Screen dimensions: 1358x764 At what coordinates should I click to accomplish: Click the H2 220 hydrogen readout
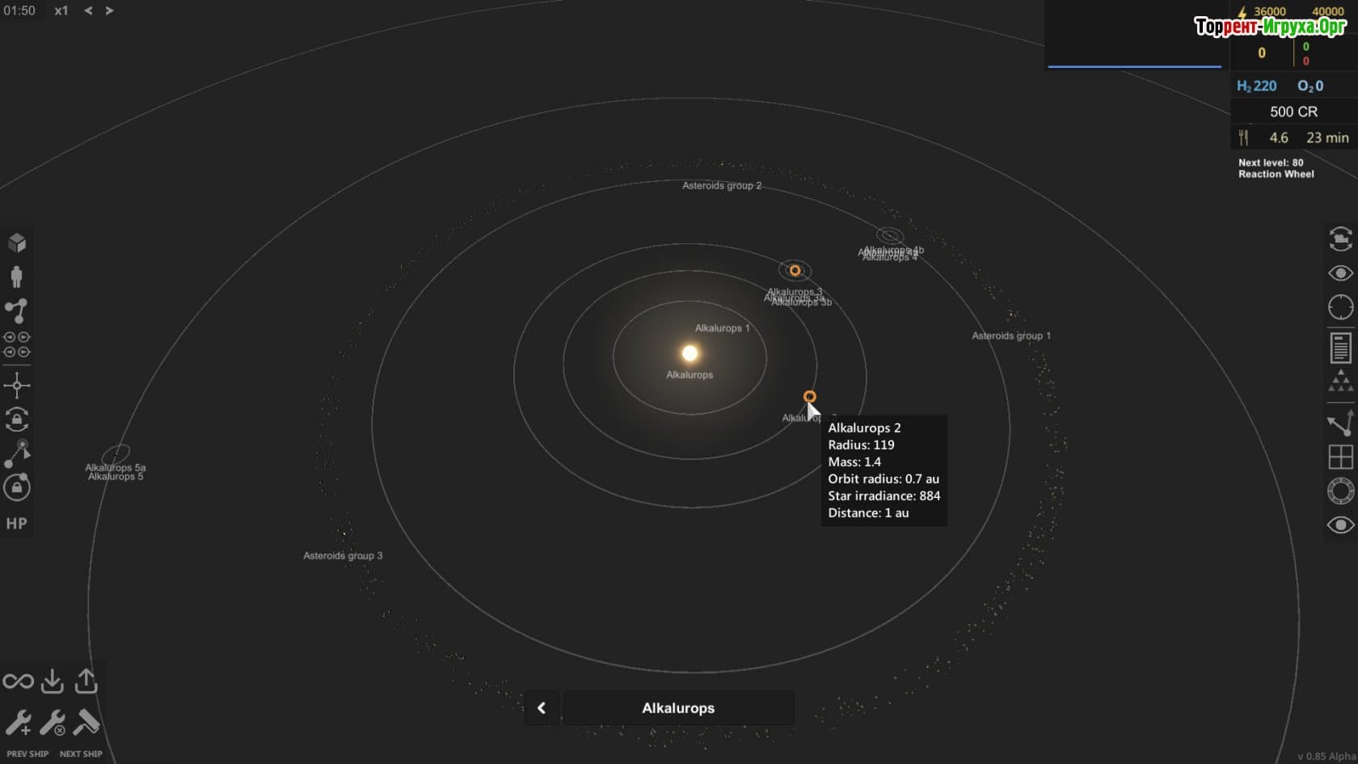[x=1257, y=86]
